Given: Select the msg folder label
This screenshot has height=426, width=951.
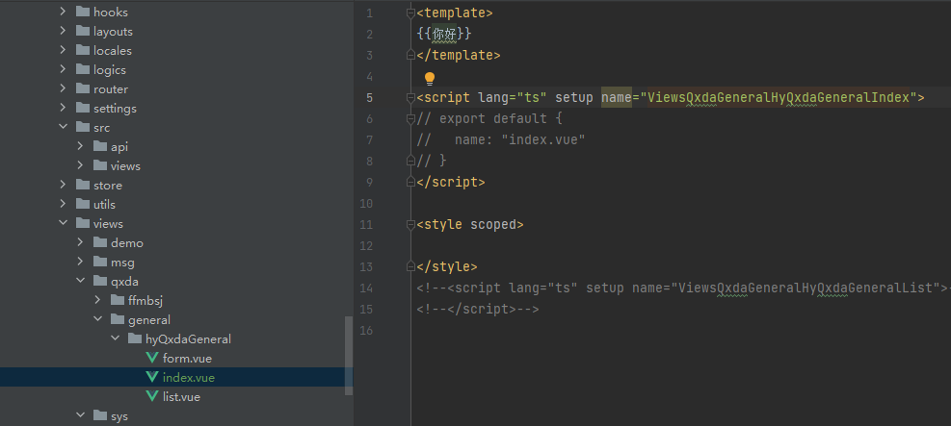Looking at the screenshot, I should pos(122,262).
